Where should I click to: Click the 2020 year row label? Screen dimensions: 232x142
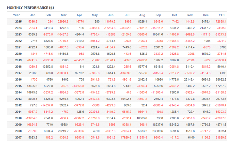18,54
